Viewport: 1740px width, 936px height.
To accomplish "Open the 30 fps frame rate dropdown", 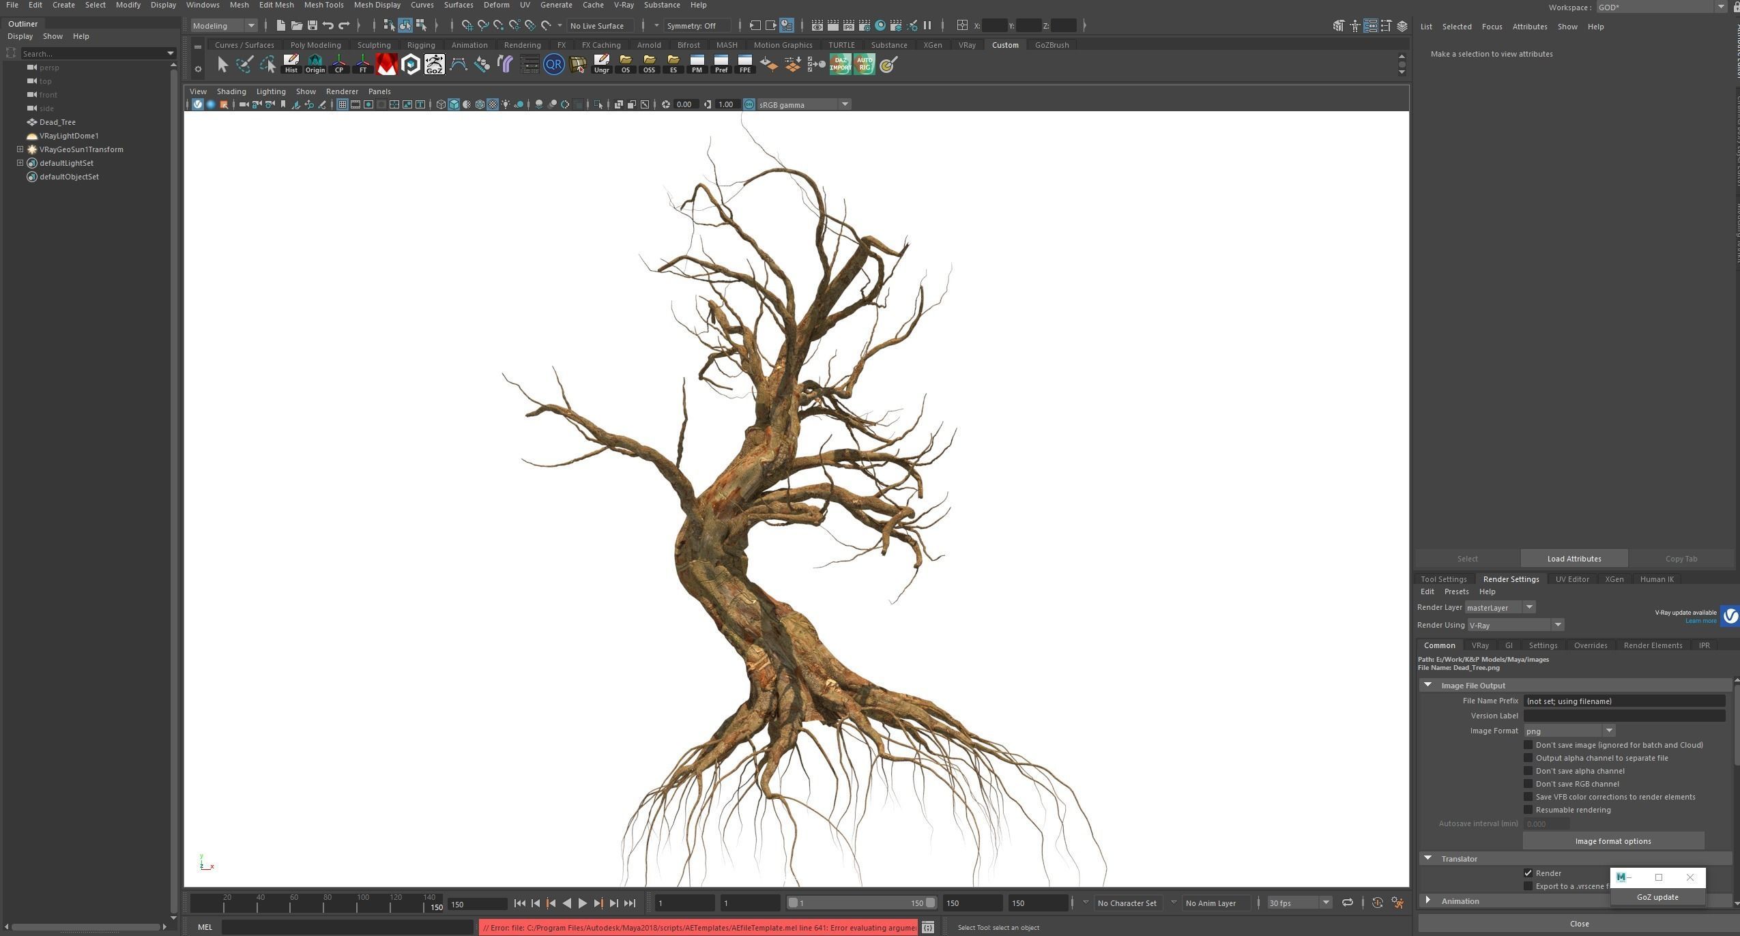I will point(1299,903).
